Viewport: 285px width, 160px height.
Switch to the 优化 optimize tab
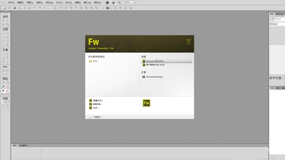tap(272, 14)
